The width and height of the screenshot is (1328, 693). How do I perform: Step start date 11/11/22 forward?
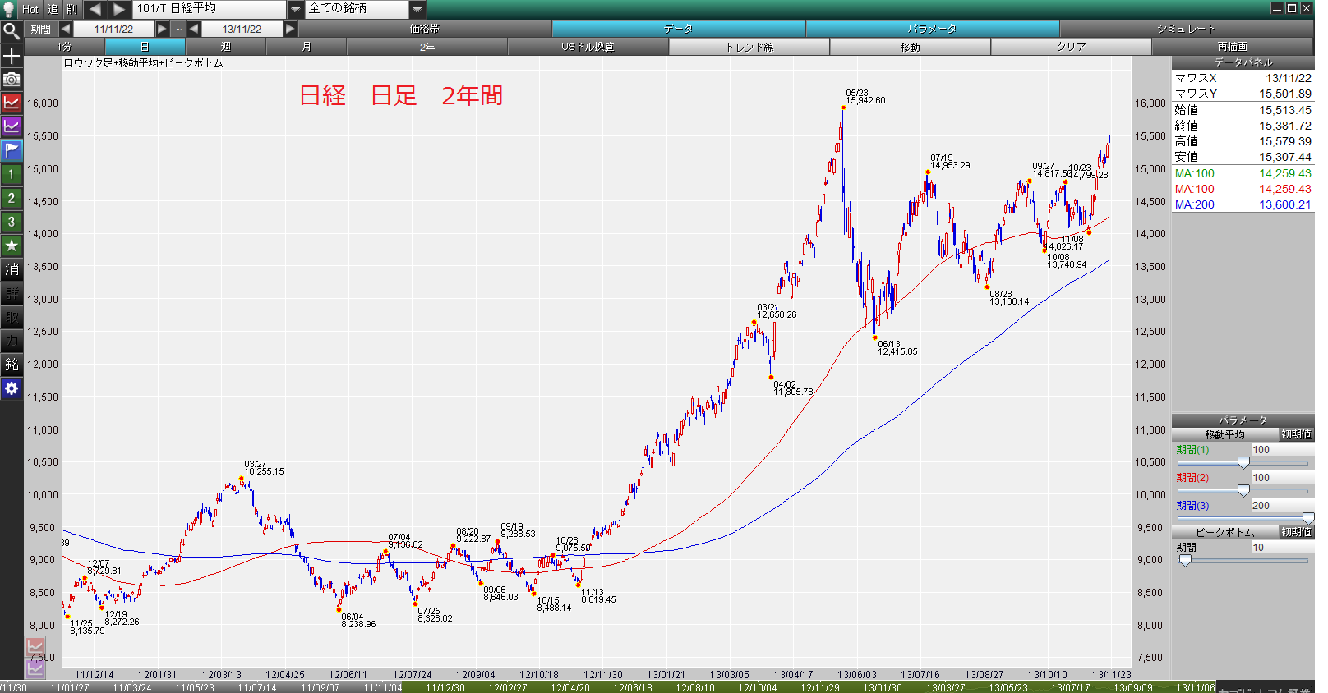point(162,29)
